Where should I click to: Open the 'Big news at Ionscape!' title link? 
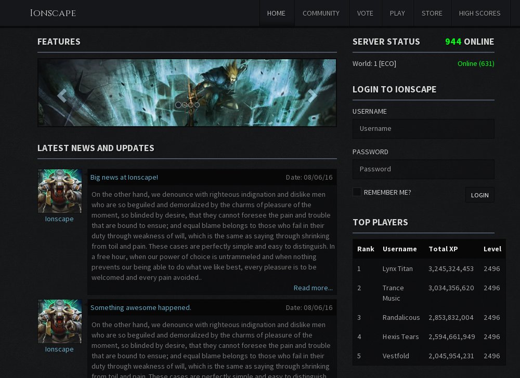(x=124, y=177)
